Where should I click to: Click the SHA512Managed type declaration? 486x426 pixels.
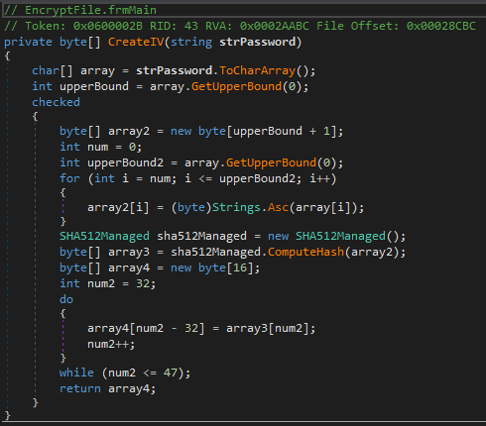104,236
